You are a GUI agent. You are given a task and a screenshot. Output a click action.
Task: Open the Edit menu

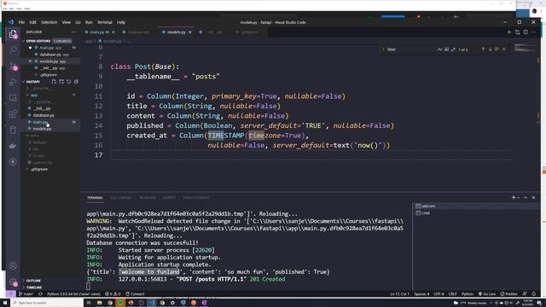32,22
